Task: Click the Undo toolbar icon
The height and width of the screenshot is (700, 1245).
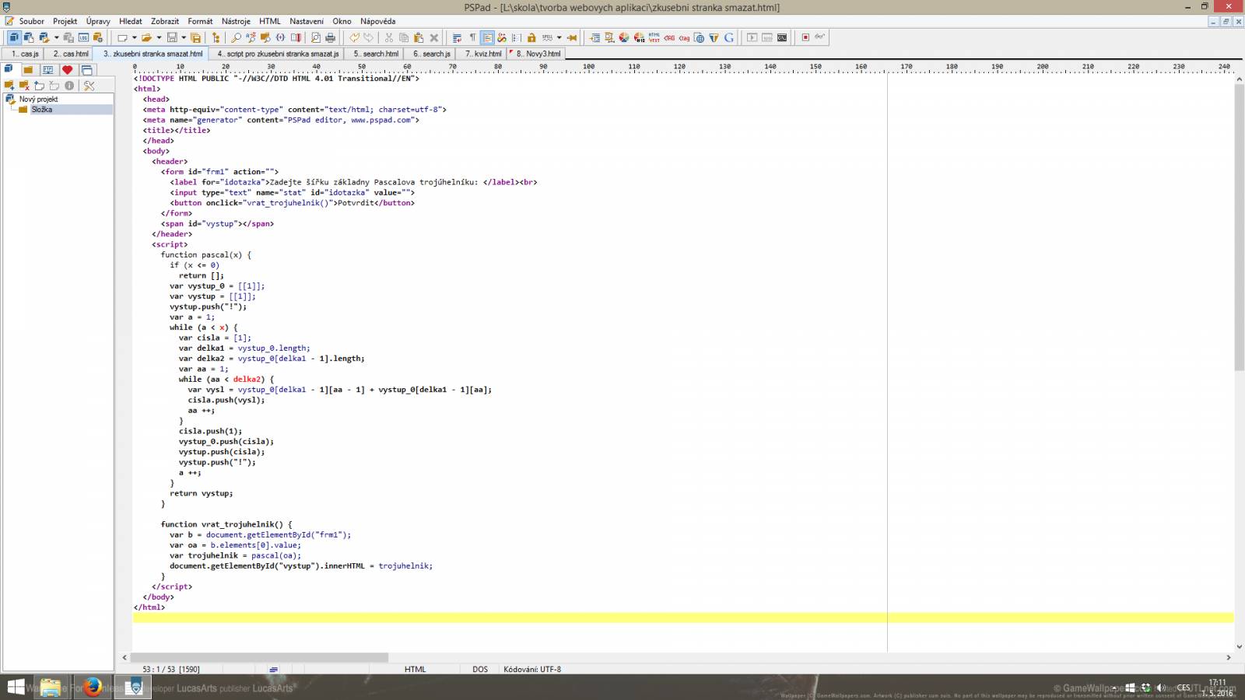Action: (x=354, y=37)
